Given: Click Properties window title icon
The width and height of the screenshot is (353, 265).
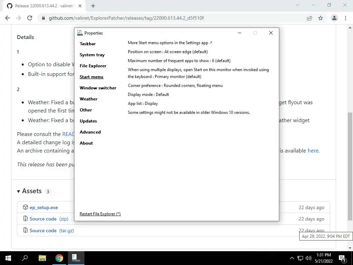Looking at the screenshot, I should click(x=80, y=33).
